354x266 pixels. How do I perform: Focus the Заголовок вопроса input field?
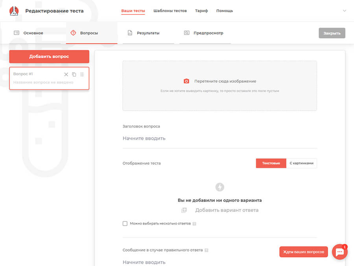219,138
